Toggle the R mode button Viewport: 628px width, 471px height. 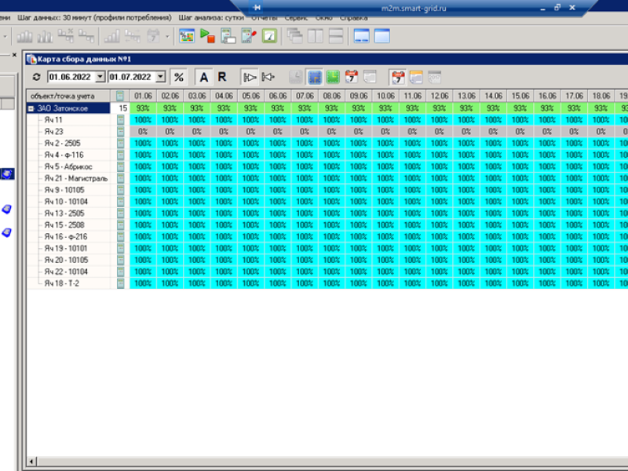(222, 77)
